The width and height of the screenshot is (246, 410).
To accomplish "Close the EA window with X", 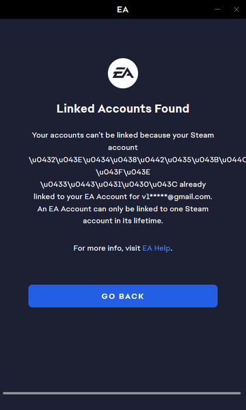I will pos(236,10).
